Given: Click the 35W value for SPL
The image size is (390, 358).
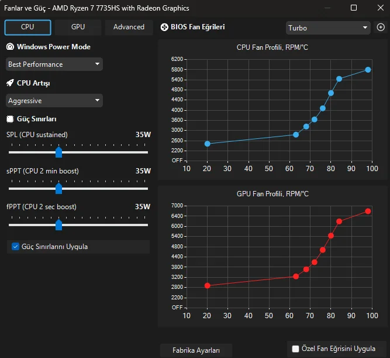Looking at the screenshot, I should (x=143, y=135).
